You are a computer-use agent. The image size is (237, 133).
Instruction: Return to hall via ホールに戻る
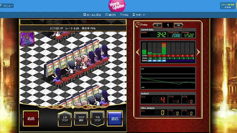(x=93, y=15)
